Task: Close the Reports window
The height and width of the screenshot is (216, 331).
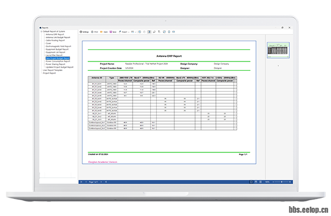Action: (289, 27)
